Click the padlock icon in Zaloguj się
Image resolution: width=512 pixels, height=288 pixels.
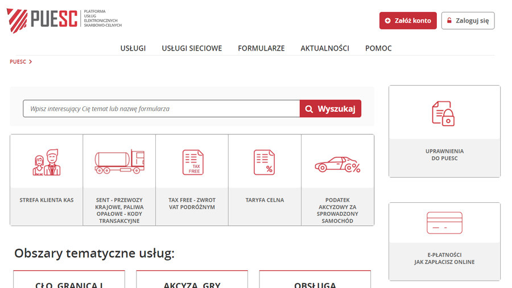pos(449,20)
